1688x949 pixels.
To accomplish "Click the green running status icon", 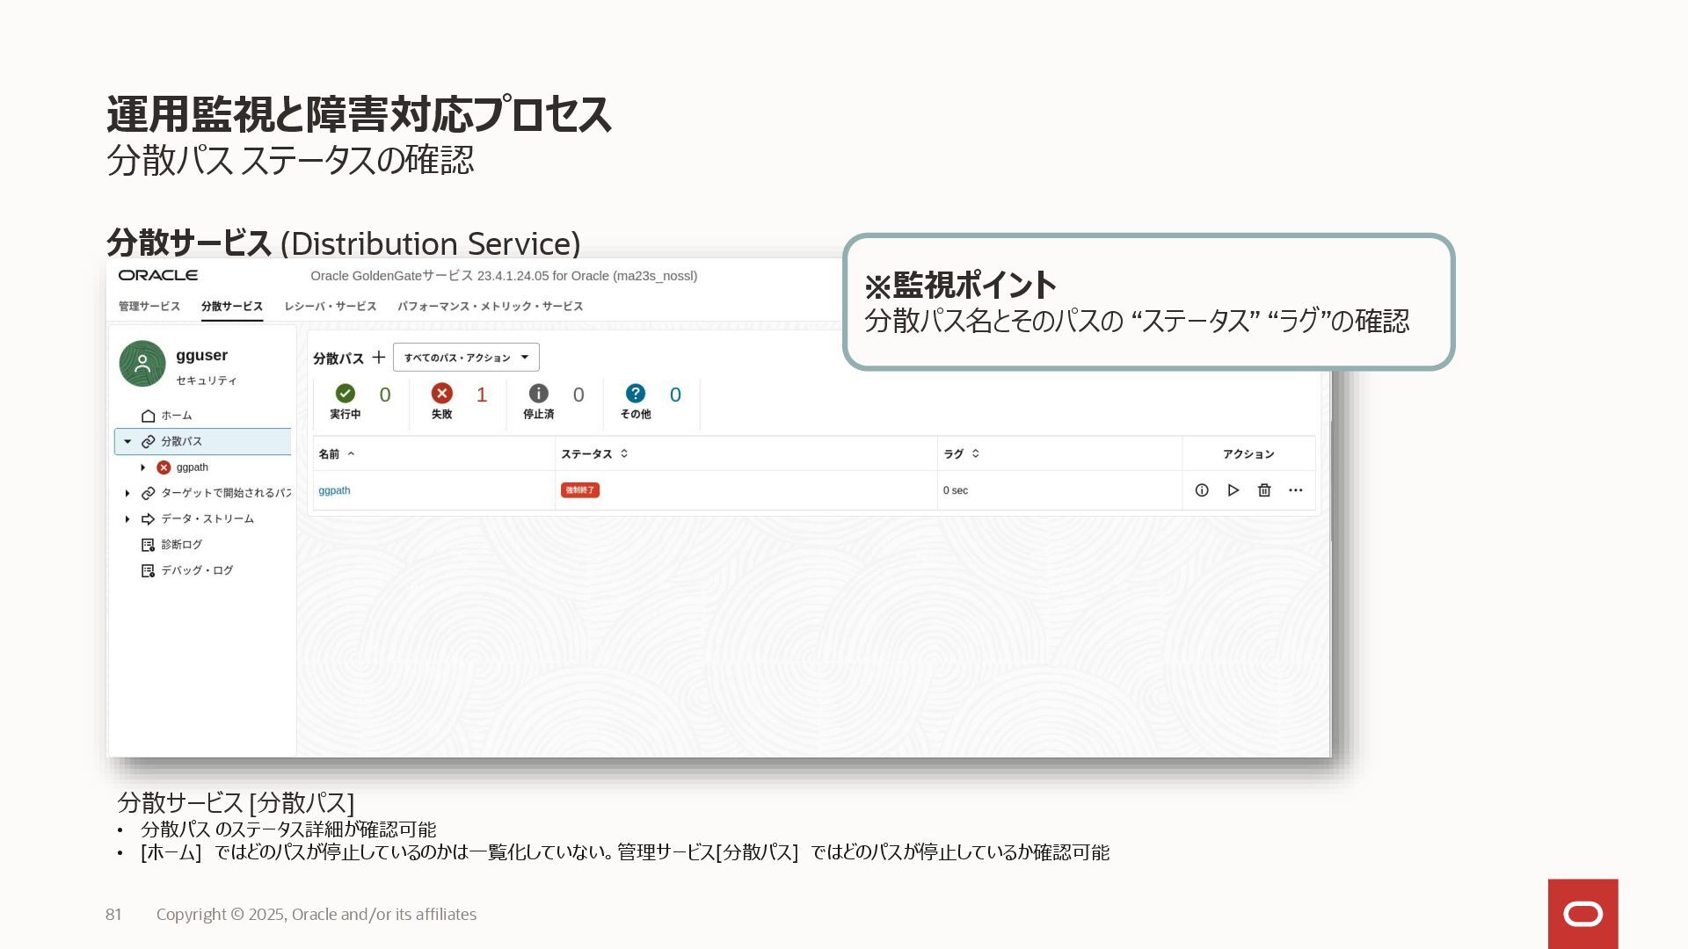I will 346,394.
